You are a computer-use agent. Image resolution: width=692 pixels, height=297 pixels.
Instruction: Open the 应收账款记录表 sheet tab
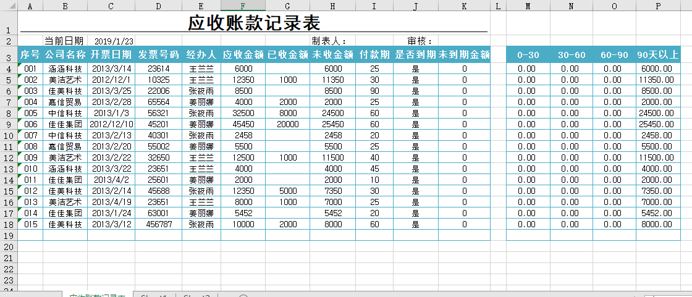[x=98, y=296]
